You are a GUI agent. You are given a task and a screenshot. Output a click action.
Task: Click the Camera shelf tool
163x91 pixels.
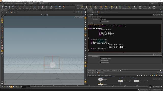tap(78, 7)
